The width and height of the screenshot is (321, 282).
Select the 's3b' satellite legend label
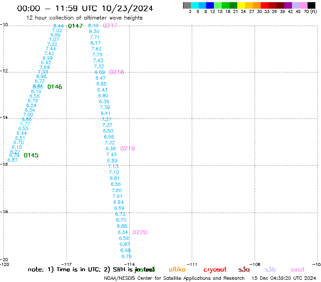click(270, 269)
